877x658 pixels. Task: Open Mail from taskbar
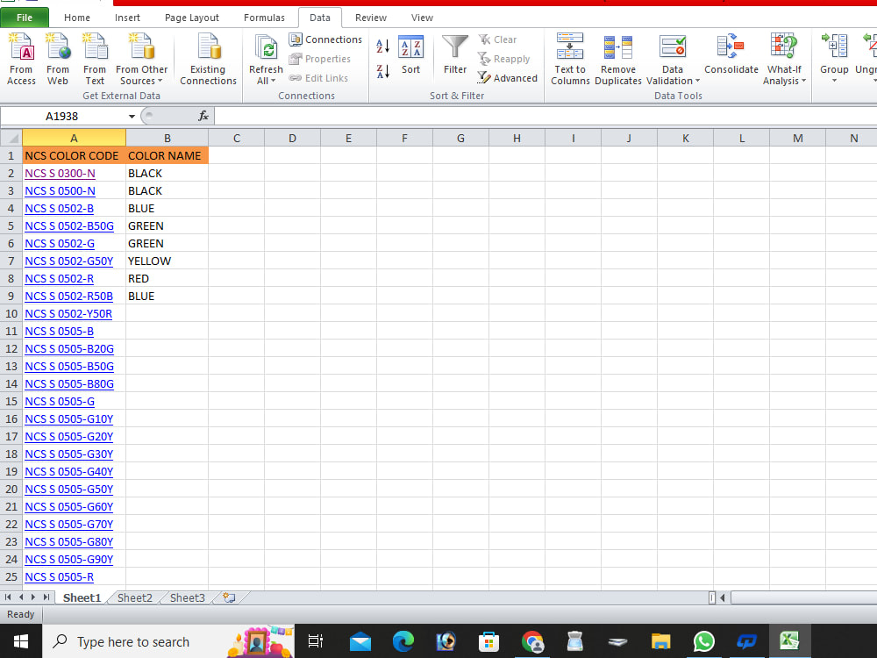360,641
